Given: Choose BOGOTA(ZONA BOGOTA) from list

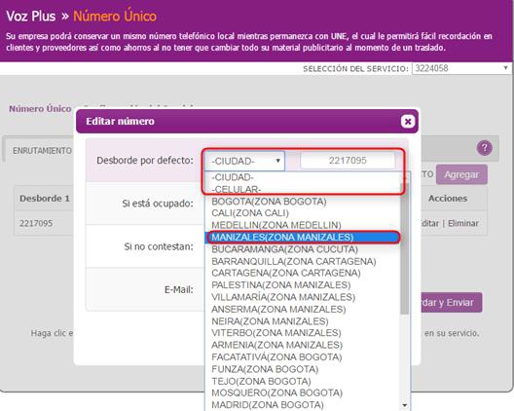Looking at the screenshot, I should coord(303,202).
